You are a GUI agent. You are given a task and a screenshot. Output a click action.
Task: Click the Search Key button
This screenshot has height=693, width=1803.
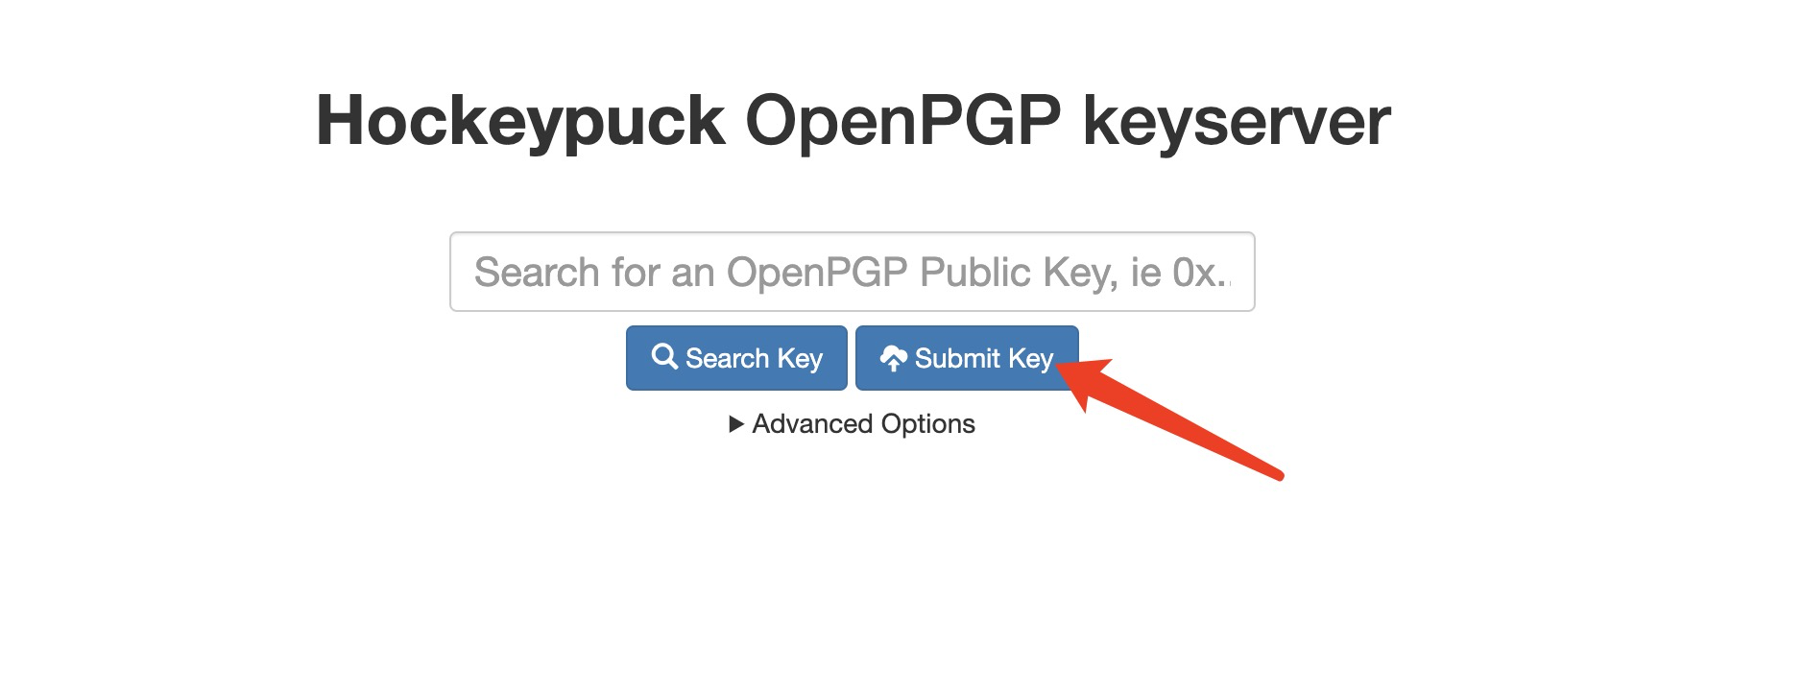pyautogui.click(x=736, y=358)
